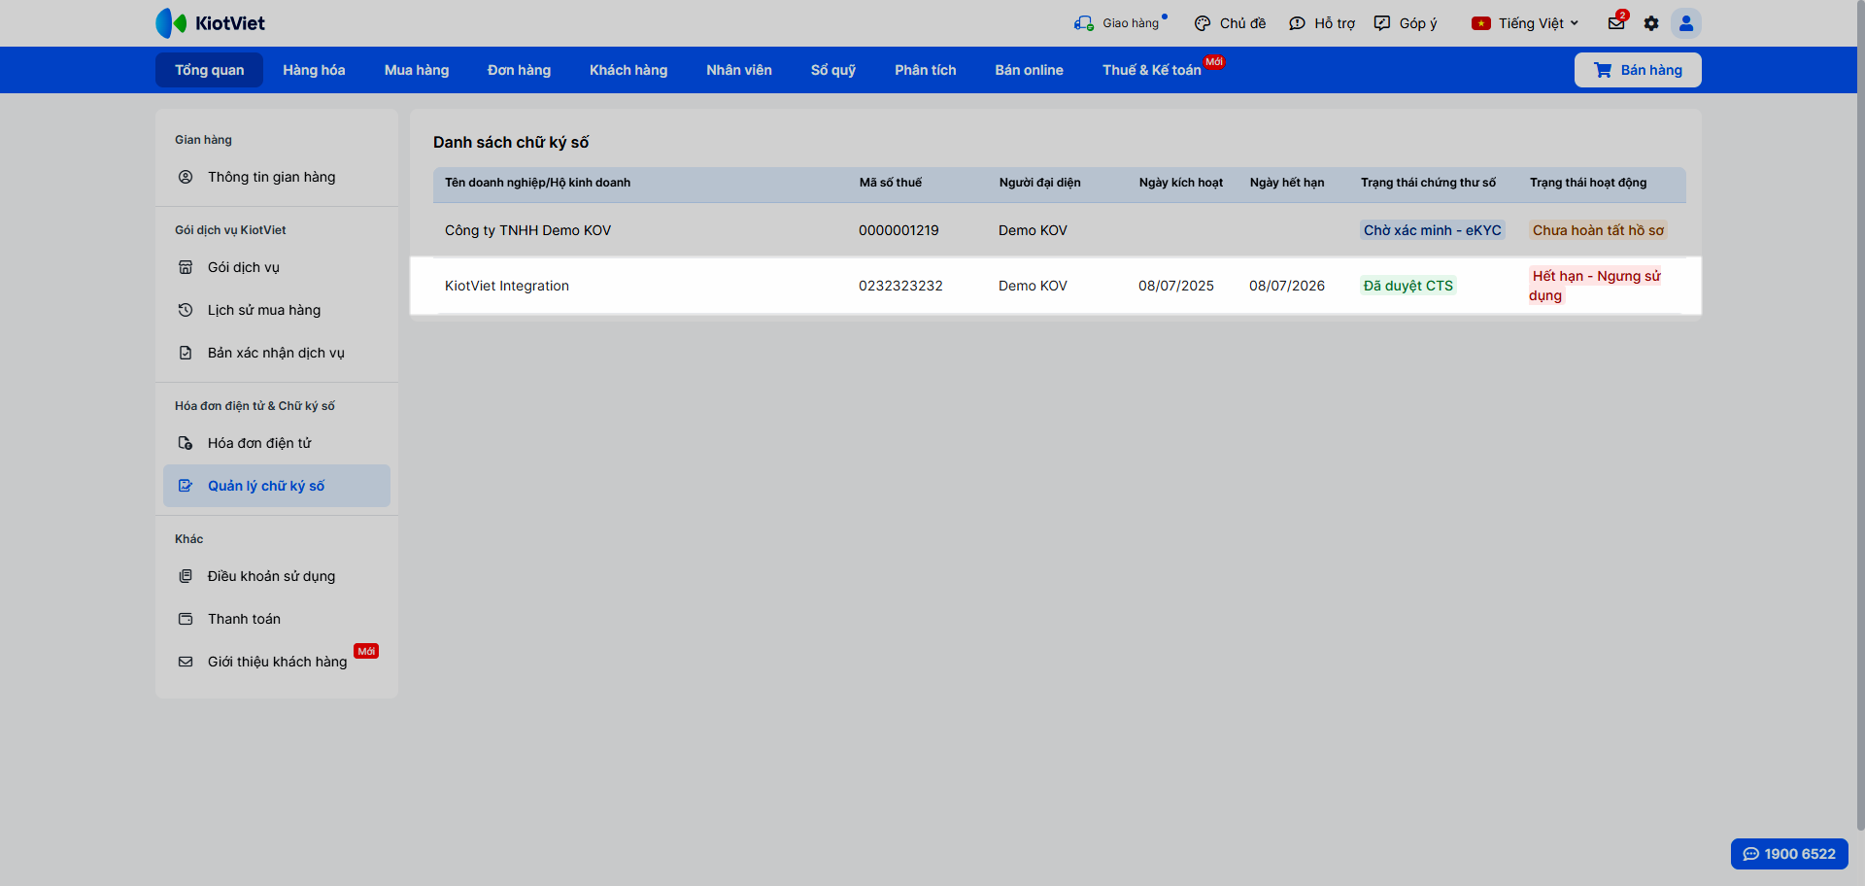This screenshot has width=1865, height=886.
Task: Open the Bán online menu
Action: coord(1029,70)
